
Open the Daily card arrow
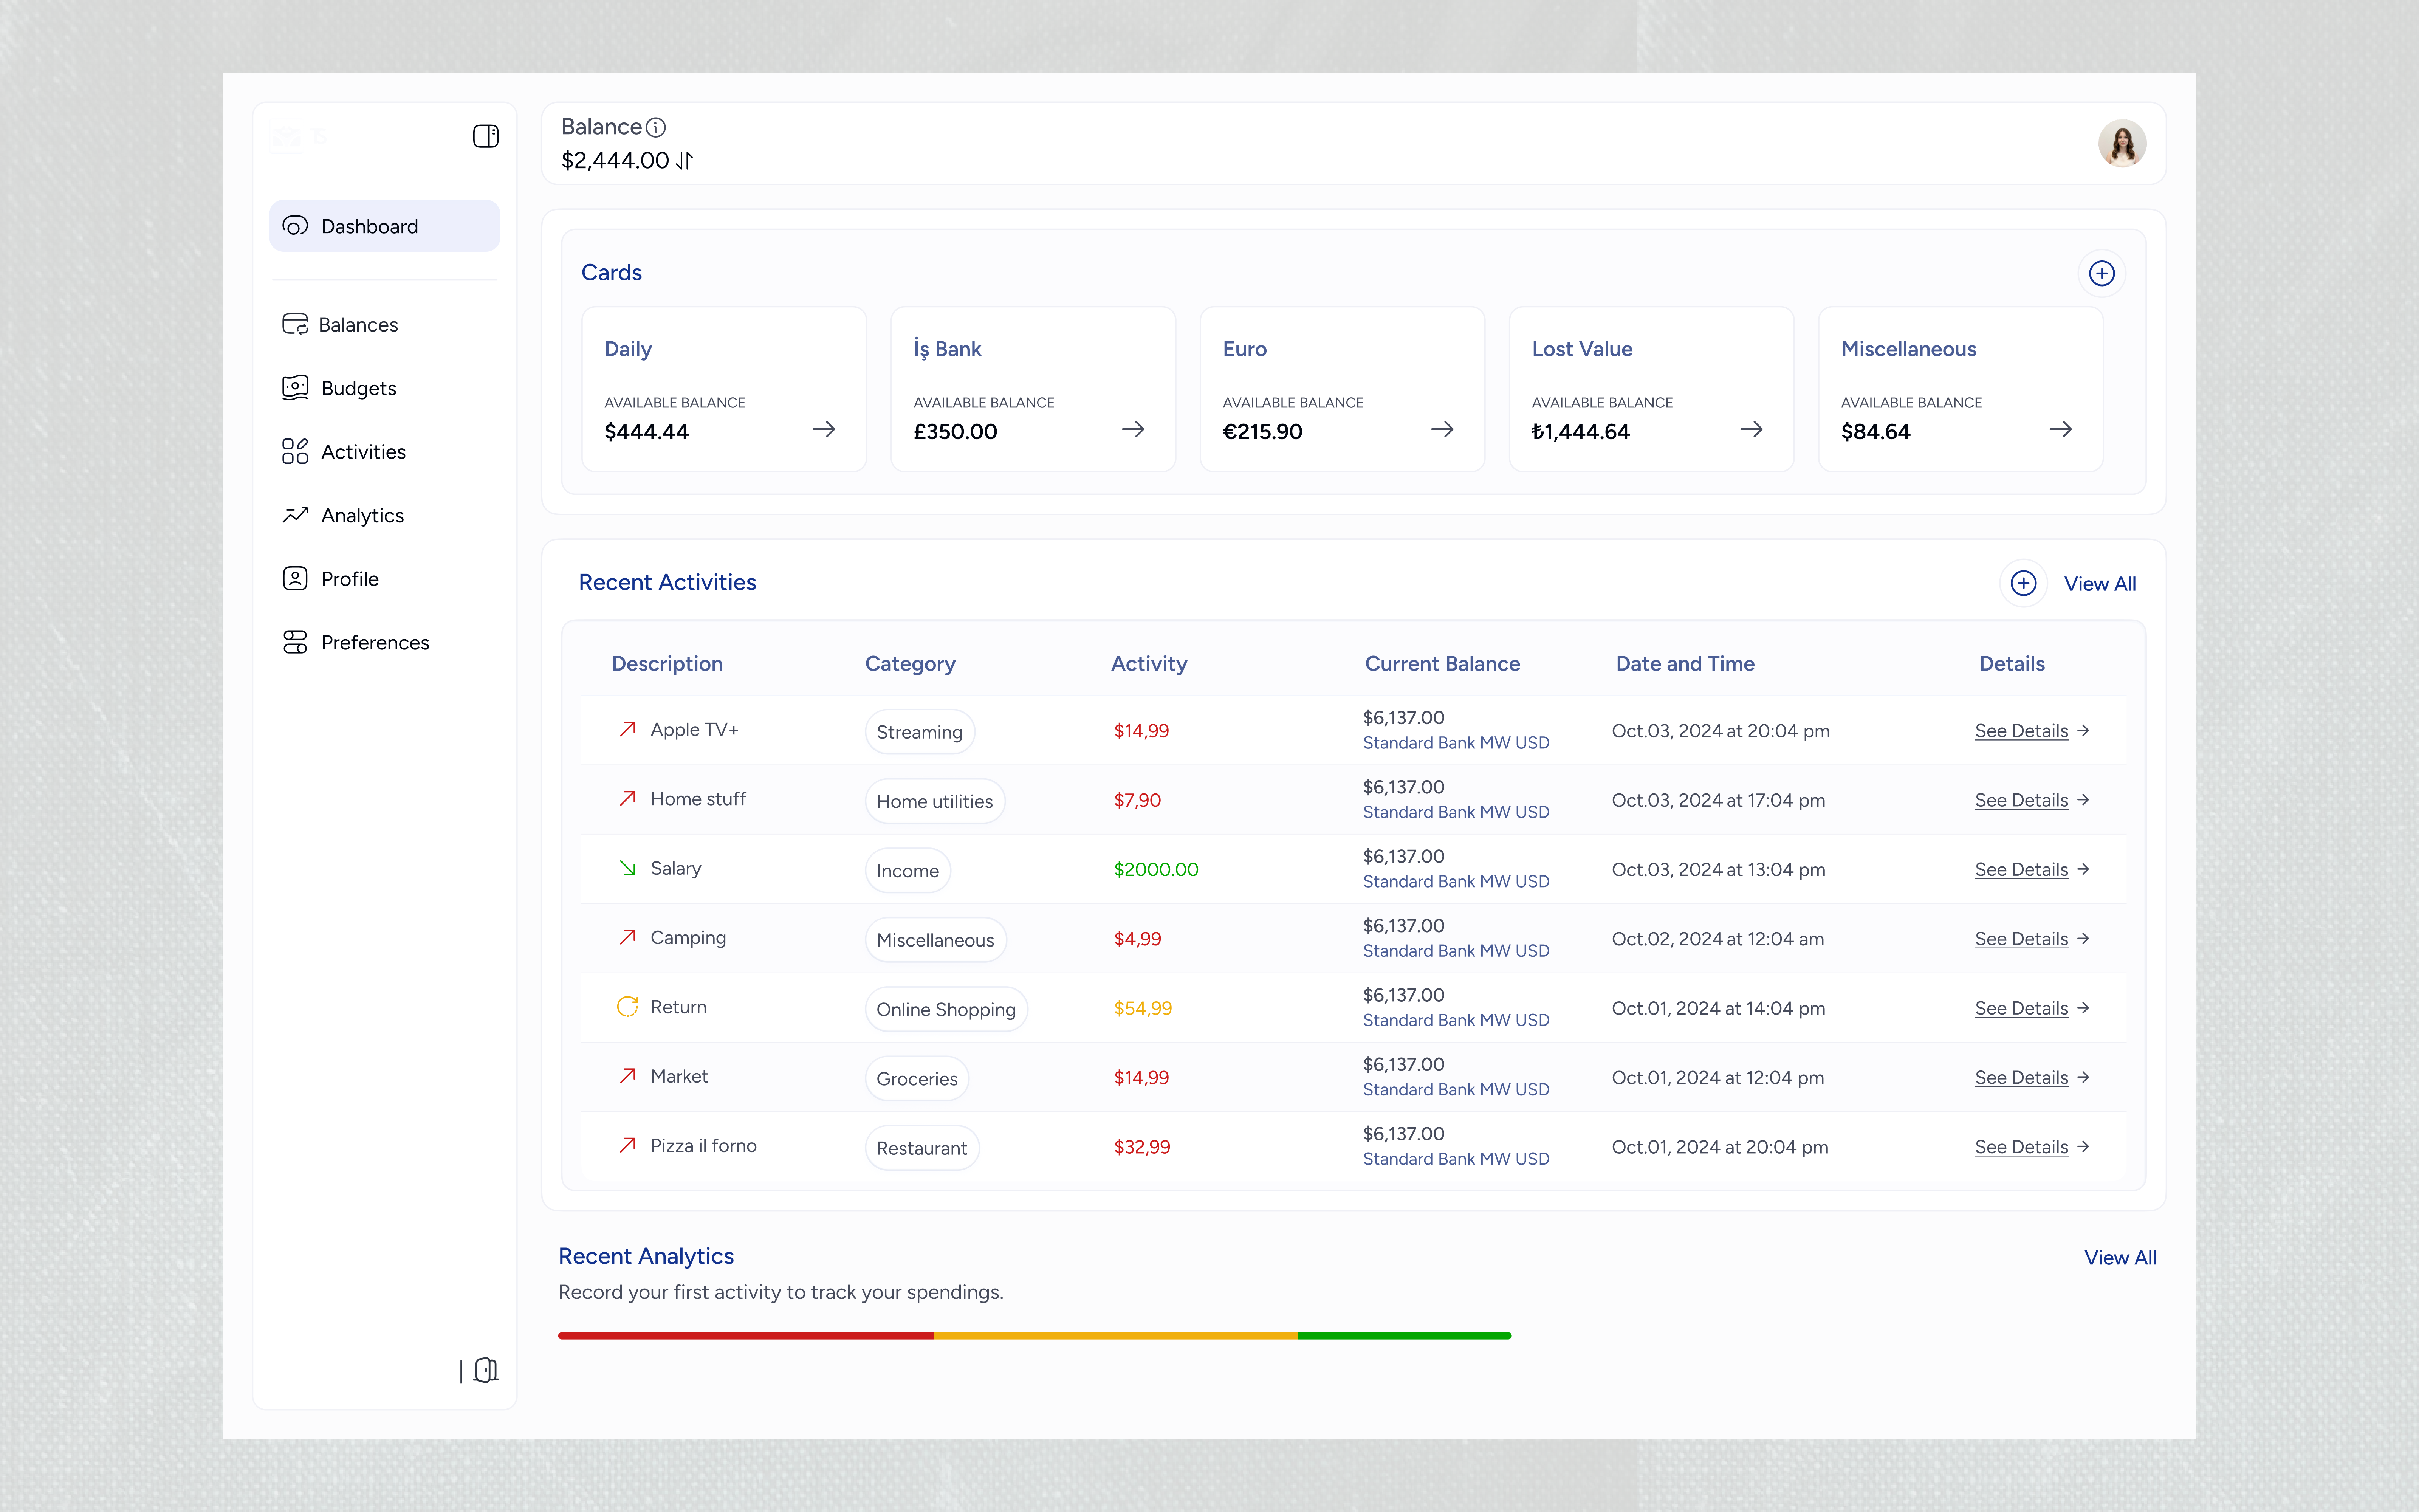click(824, 429)
